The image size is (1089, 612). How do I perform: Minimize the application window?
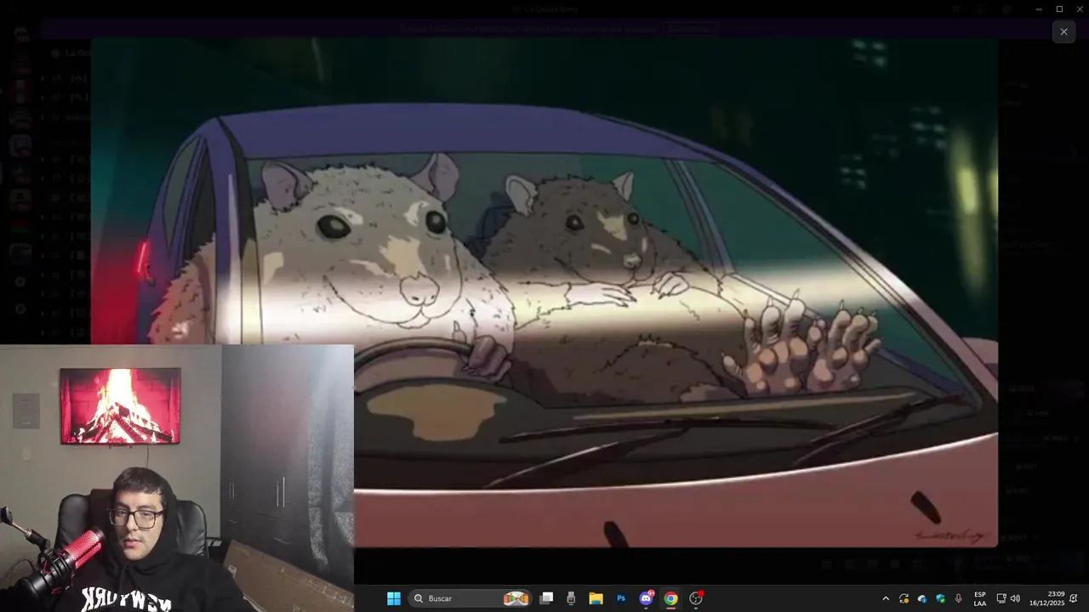point(1039,9)
